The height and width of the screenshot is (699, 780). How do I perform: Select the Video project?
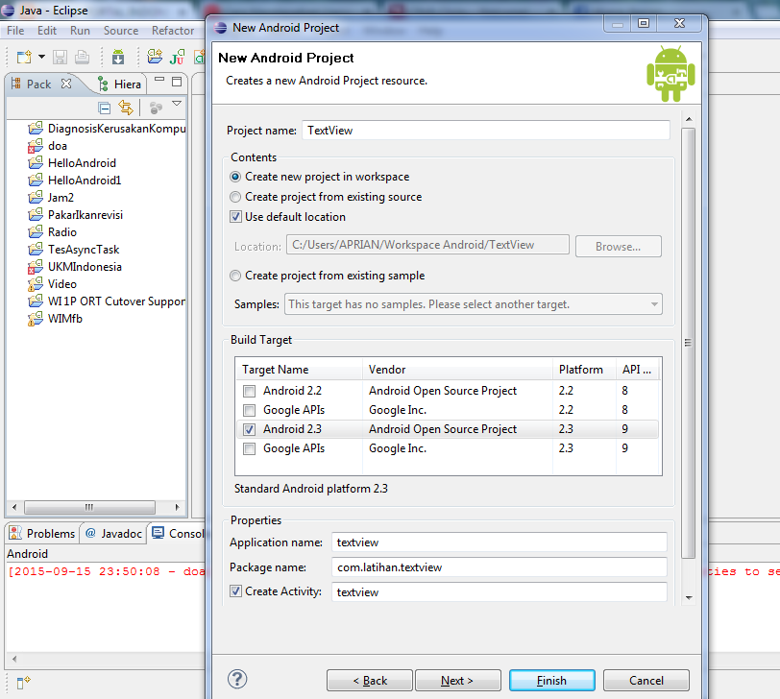[x=52, y=284]
